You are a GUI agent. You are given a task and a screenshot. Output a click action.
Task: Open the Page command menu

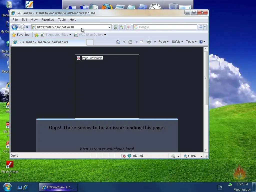pyautogui.click(x=163, y=42)
